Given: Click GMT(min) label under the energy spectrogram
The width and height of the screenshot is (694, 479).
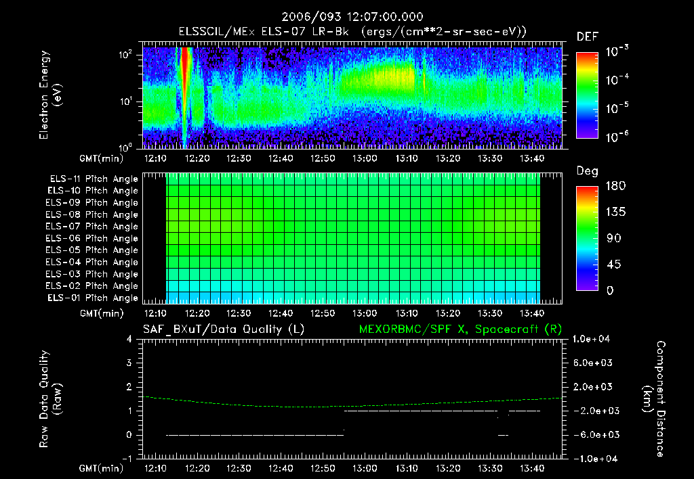Looking at the screenshot, I should 102,158.
